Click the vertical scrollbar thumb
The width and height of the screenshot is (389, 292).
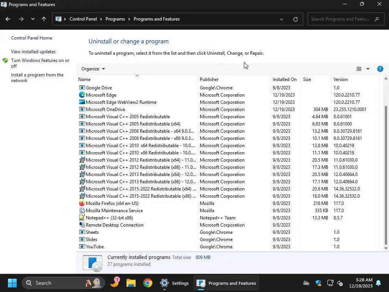tap(386, 175)
